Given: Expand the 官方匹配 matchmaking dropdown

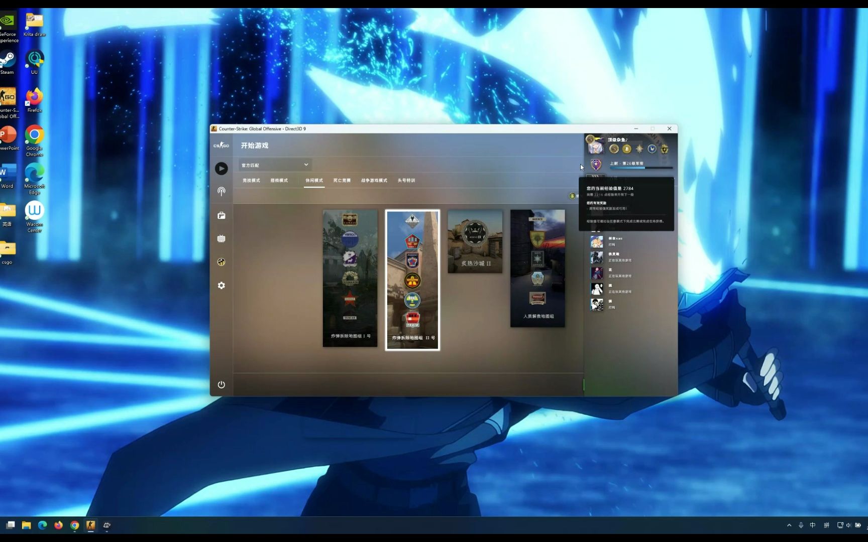Looking at the screenshot, I should [275, 165].
